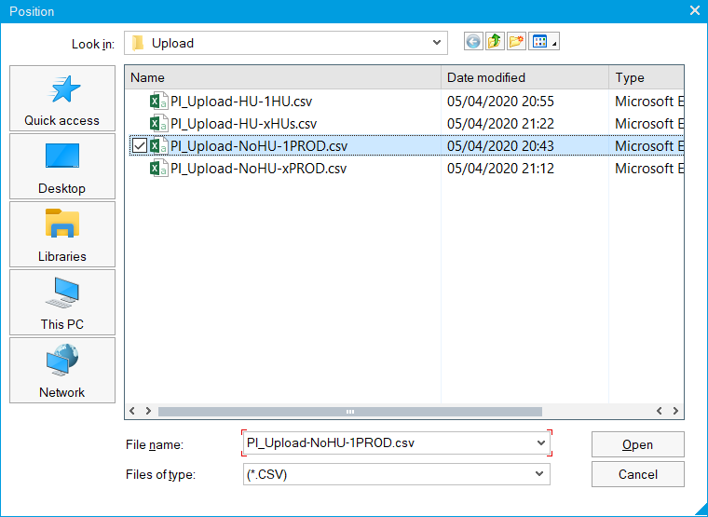Expand the Files of type dropdown
Viewport: 708px width, 517px height.
(539, 474)
